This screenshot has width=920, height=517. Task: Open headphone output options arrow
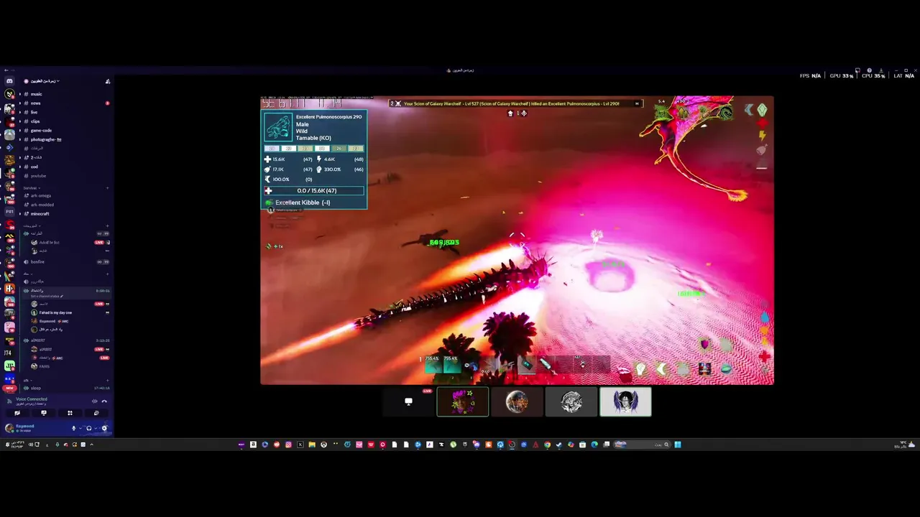pyautogui.click(x=96, y=428)
